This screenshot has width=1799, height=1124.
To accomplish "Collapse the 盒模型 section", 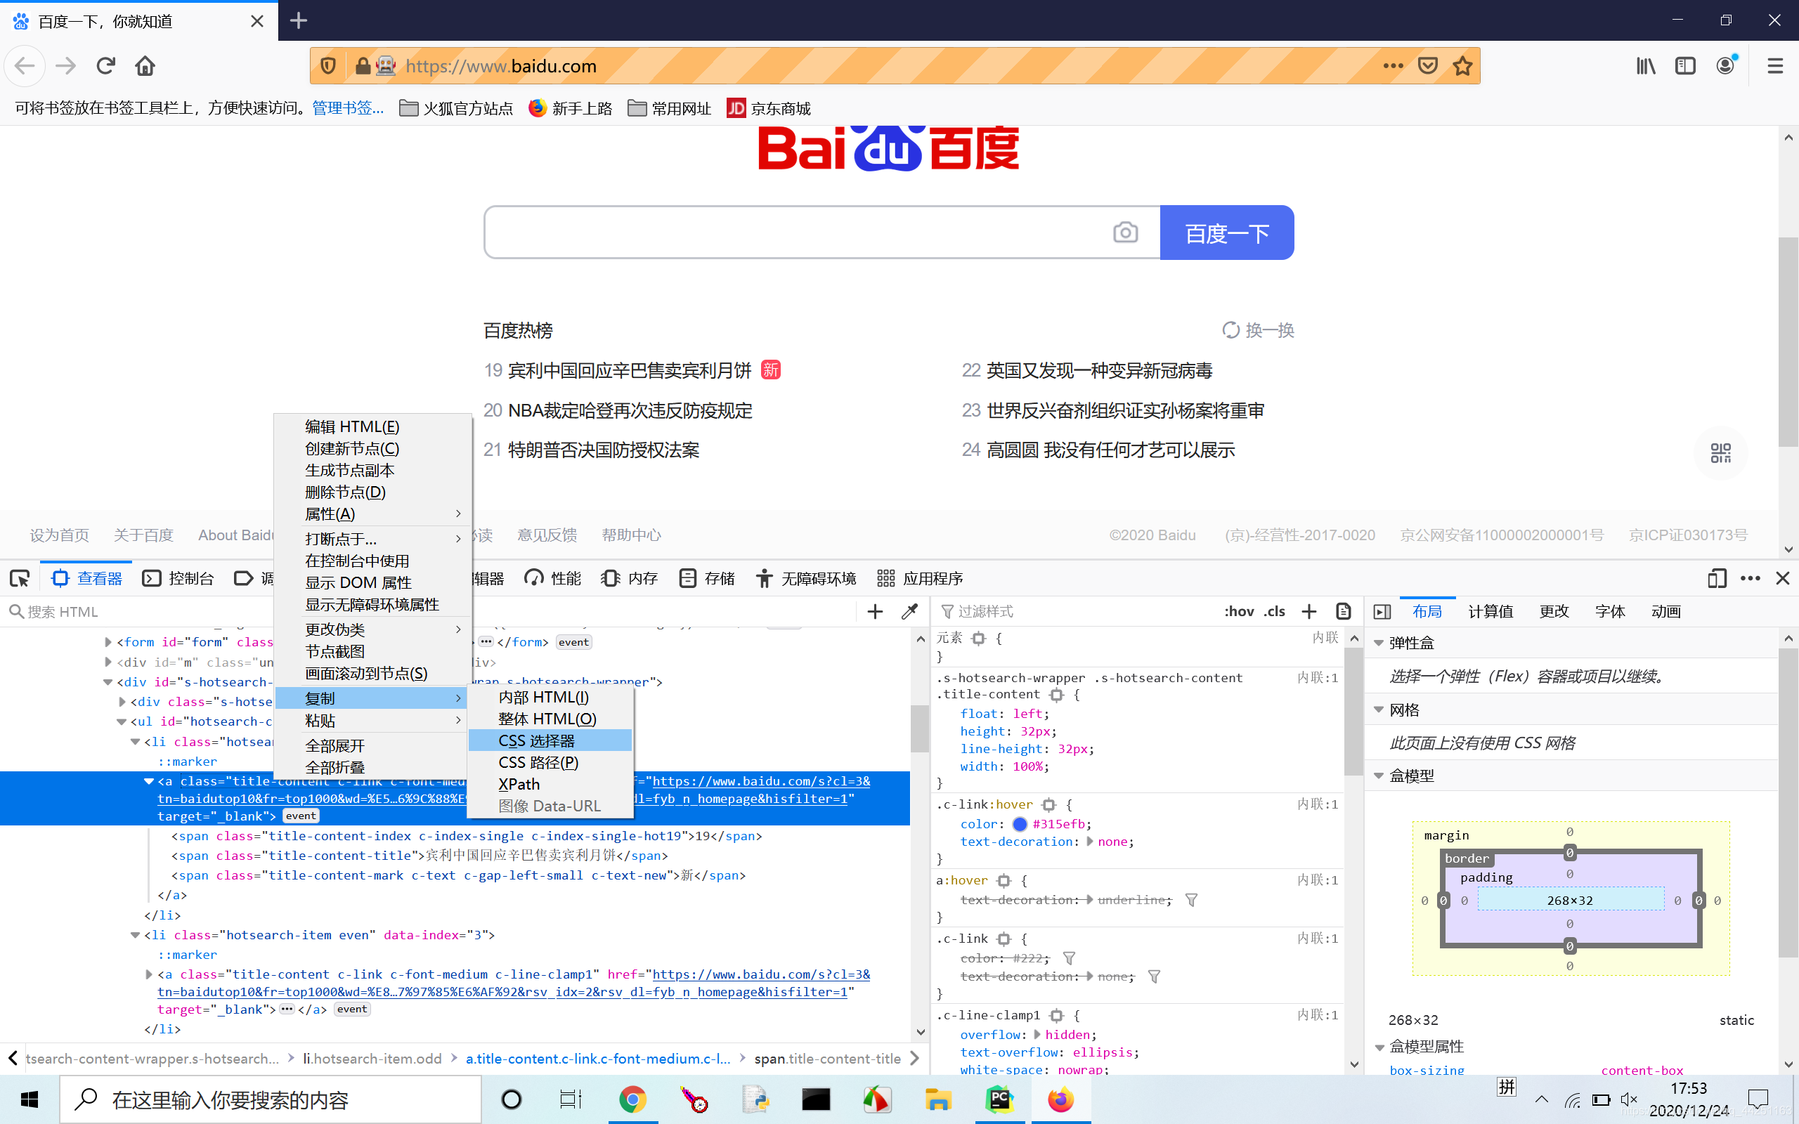I will pos(1379,776).
